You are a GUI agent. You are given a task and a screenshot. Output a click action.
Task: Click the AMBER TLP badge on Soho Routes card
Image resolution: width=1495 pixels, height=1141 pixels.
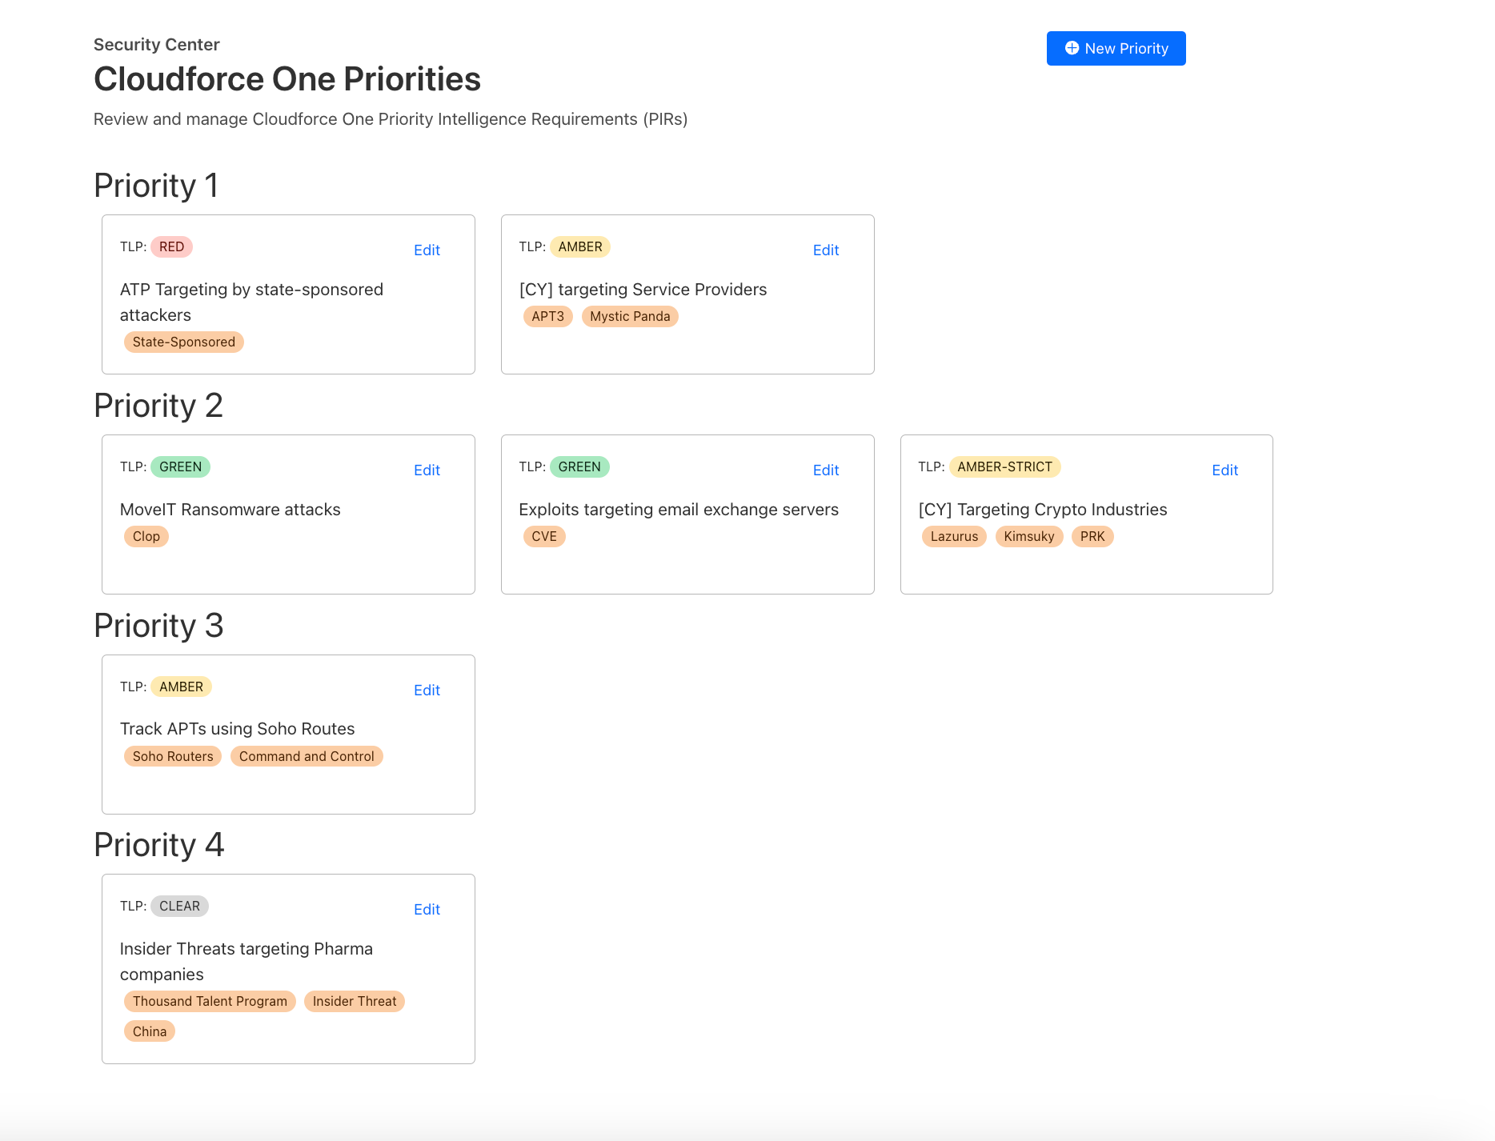coord(181,687)
